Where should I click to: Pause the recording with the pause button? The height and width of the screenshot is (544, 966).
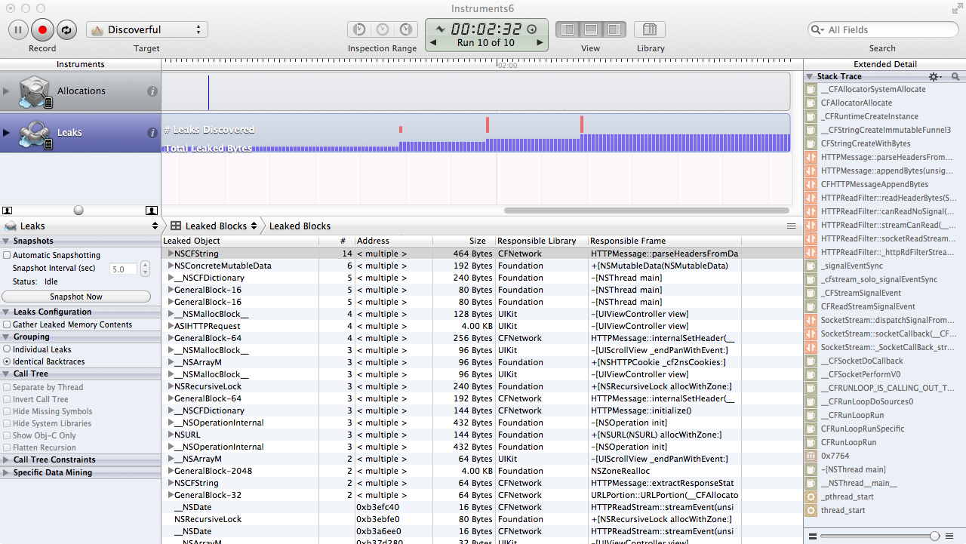point(18,30)
